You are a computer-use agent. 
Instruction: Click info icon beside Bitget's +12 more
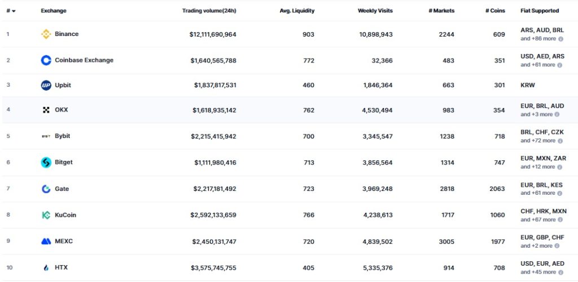tap(559, 167)
